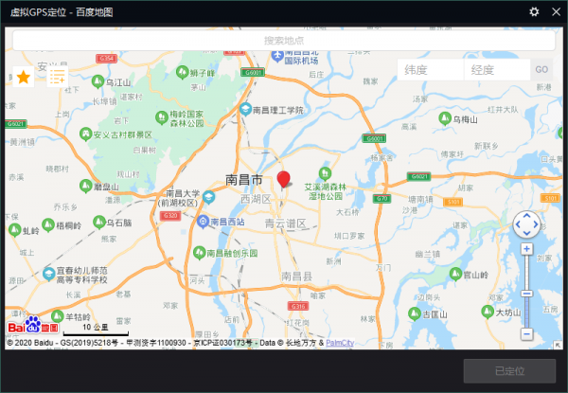
Task: Click the 乌石脑 mountain icon
Action: coord(99,222)
